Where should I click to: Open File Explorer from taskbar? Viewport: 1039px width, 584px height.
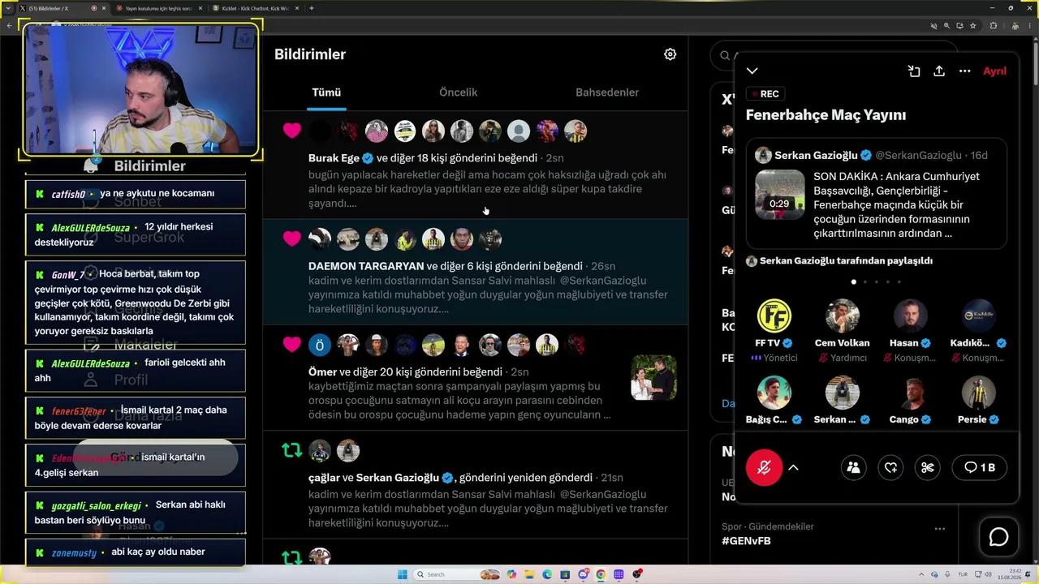[x=529, y=574]
